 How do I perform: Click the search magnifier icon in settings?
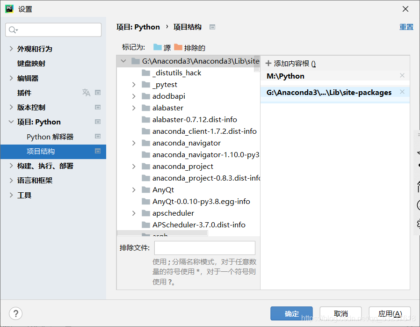pos(13,30)
